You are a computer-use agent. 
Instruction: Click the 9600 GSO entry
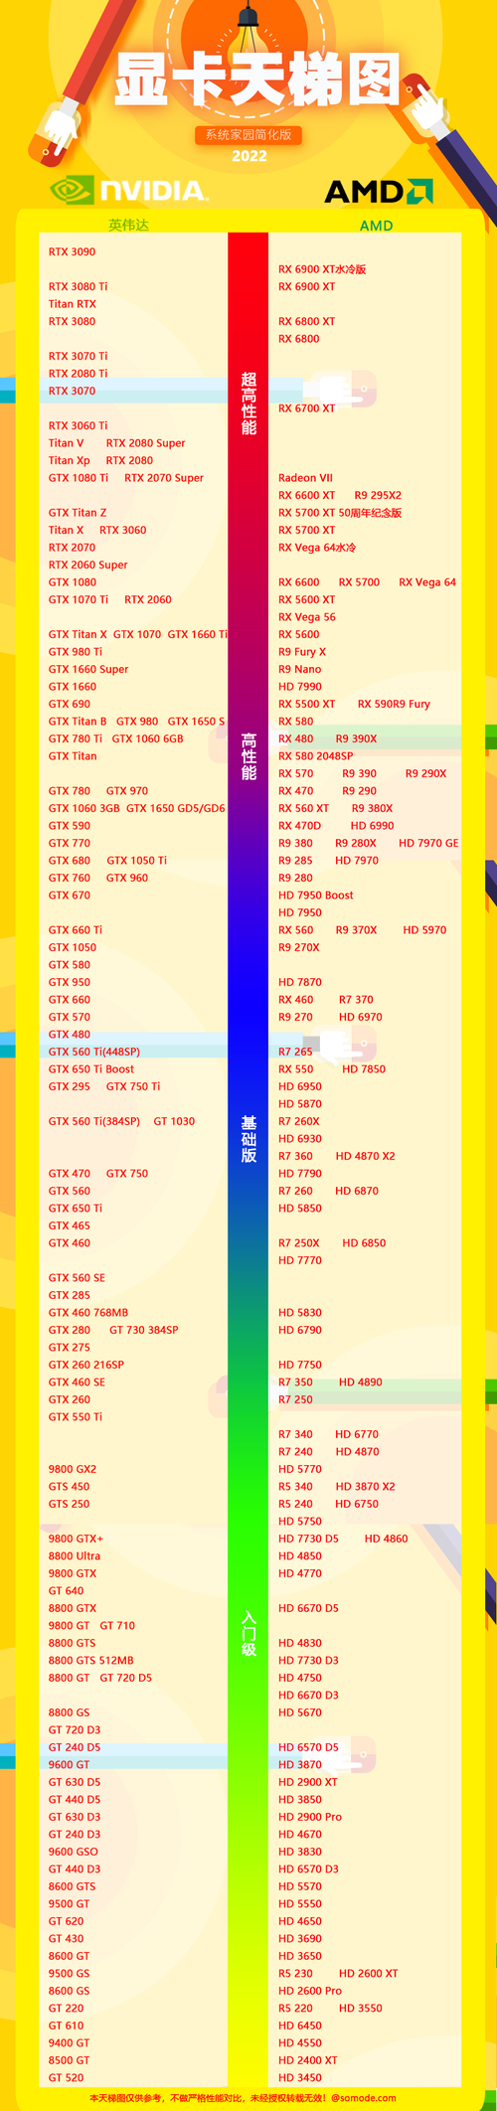[74, 1852]
